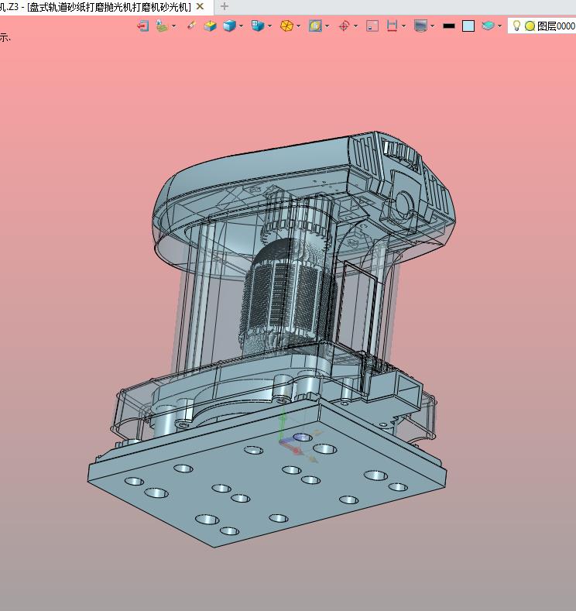Click the coordinate axis triad on model
576x611 pixels.
(x=299, y=438)
